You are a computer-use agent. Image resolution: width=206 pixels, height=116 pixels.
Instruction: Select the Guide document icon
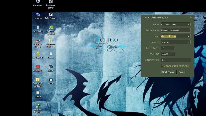tap(38, 94)
